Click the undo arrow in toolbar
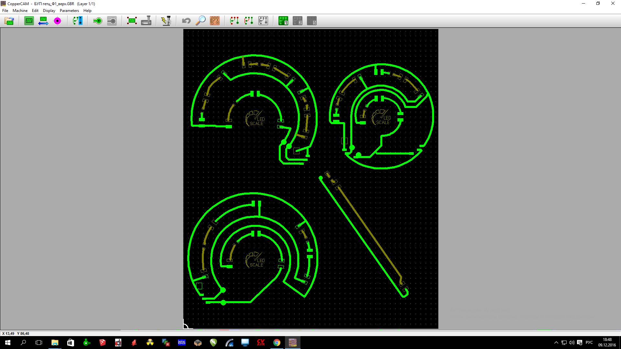 pos(186,21)
